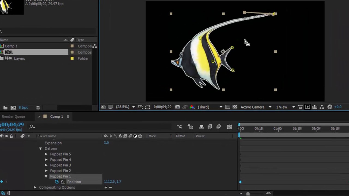Viewport: 349px width, 196px height.
Task: Switch to the Render Queue tab
Action: pos(13,117)
